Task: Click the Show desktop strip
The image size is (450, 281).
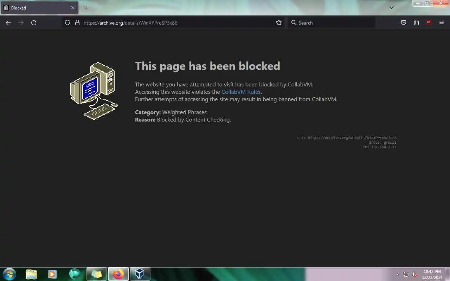Action: point(447,274)
